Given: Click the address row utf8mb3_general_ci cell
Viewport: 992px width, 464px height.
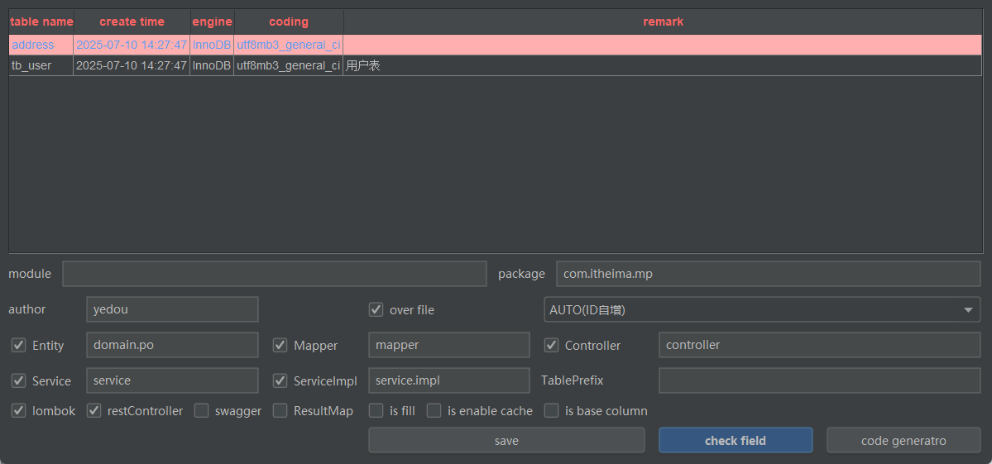Looking at the screenshot, I should pos(289,45).
